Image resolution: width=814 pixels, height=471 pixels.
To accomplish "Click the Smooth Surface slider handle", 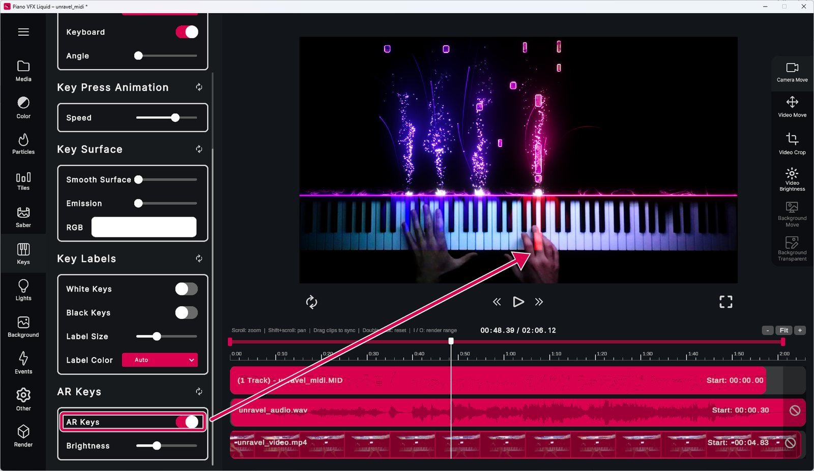I will click(138, 180).
